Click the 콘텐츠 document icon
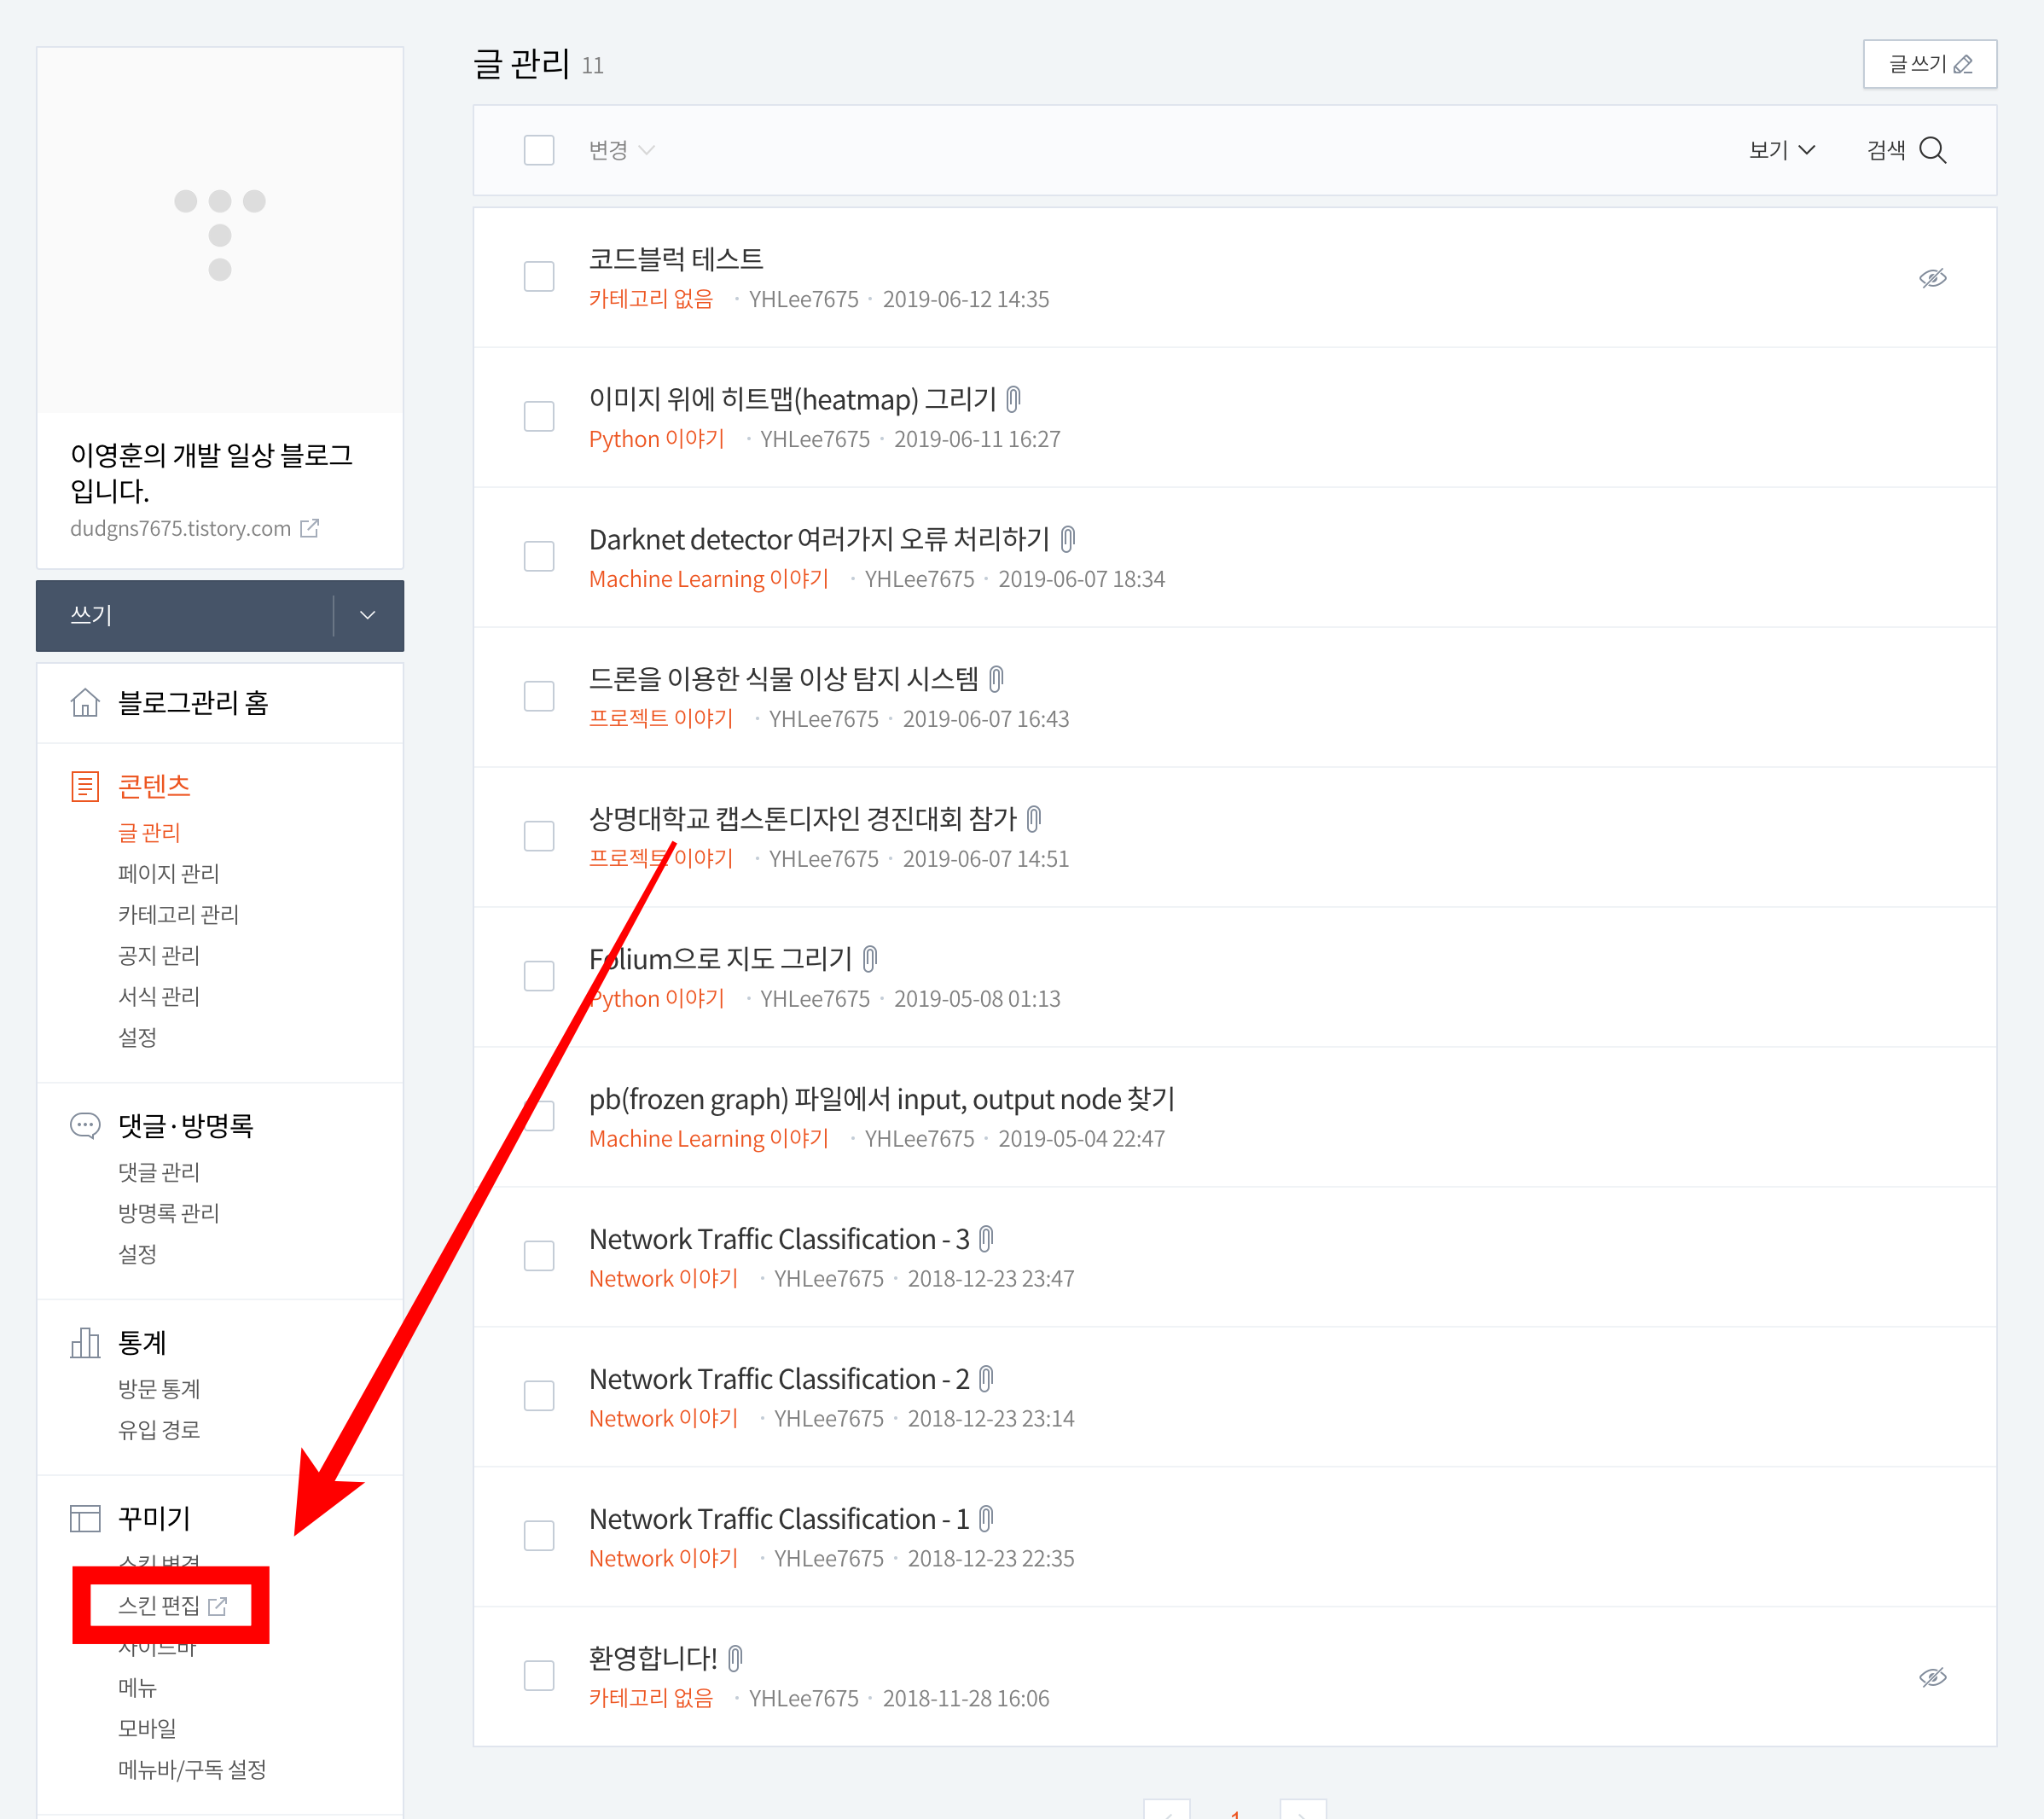Viewport: 2044px width, 1819px height. (85, 786)
